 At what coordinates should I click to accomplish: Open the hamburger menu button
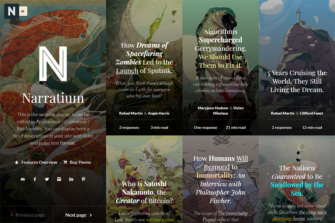point(23,11)
